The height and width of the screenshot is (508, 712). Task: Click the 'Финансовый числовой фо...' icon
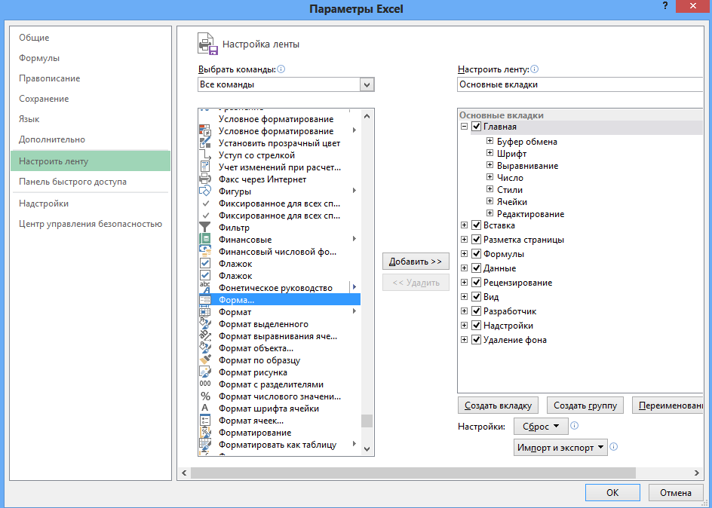pos(205,251)
